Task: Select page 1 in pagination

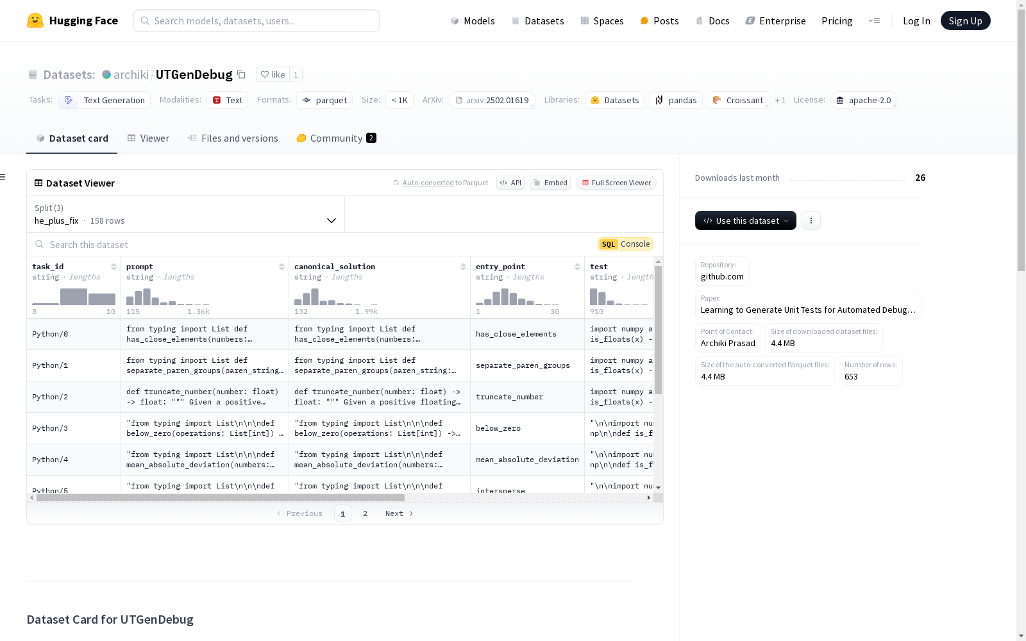Action: (x=342, y=513)
